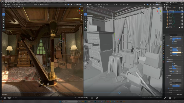Enter picture-in-picture mode in the video player
Screen dimensions: 184x103
170,98
